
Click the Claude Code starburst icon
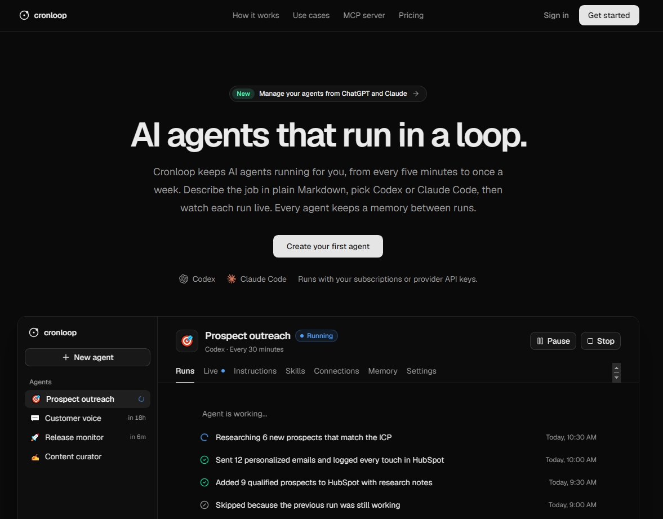click(232, 279)
